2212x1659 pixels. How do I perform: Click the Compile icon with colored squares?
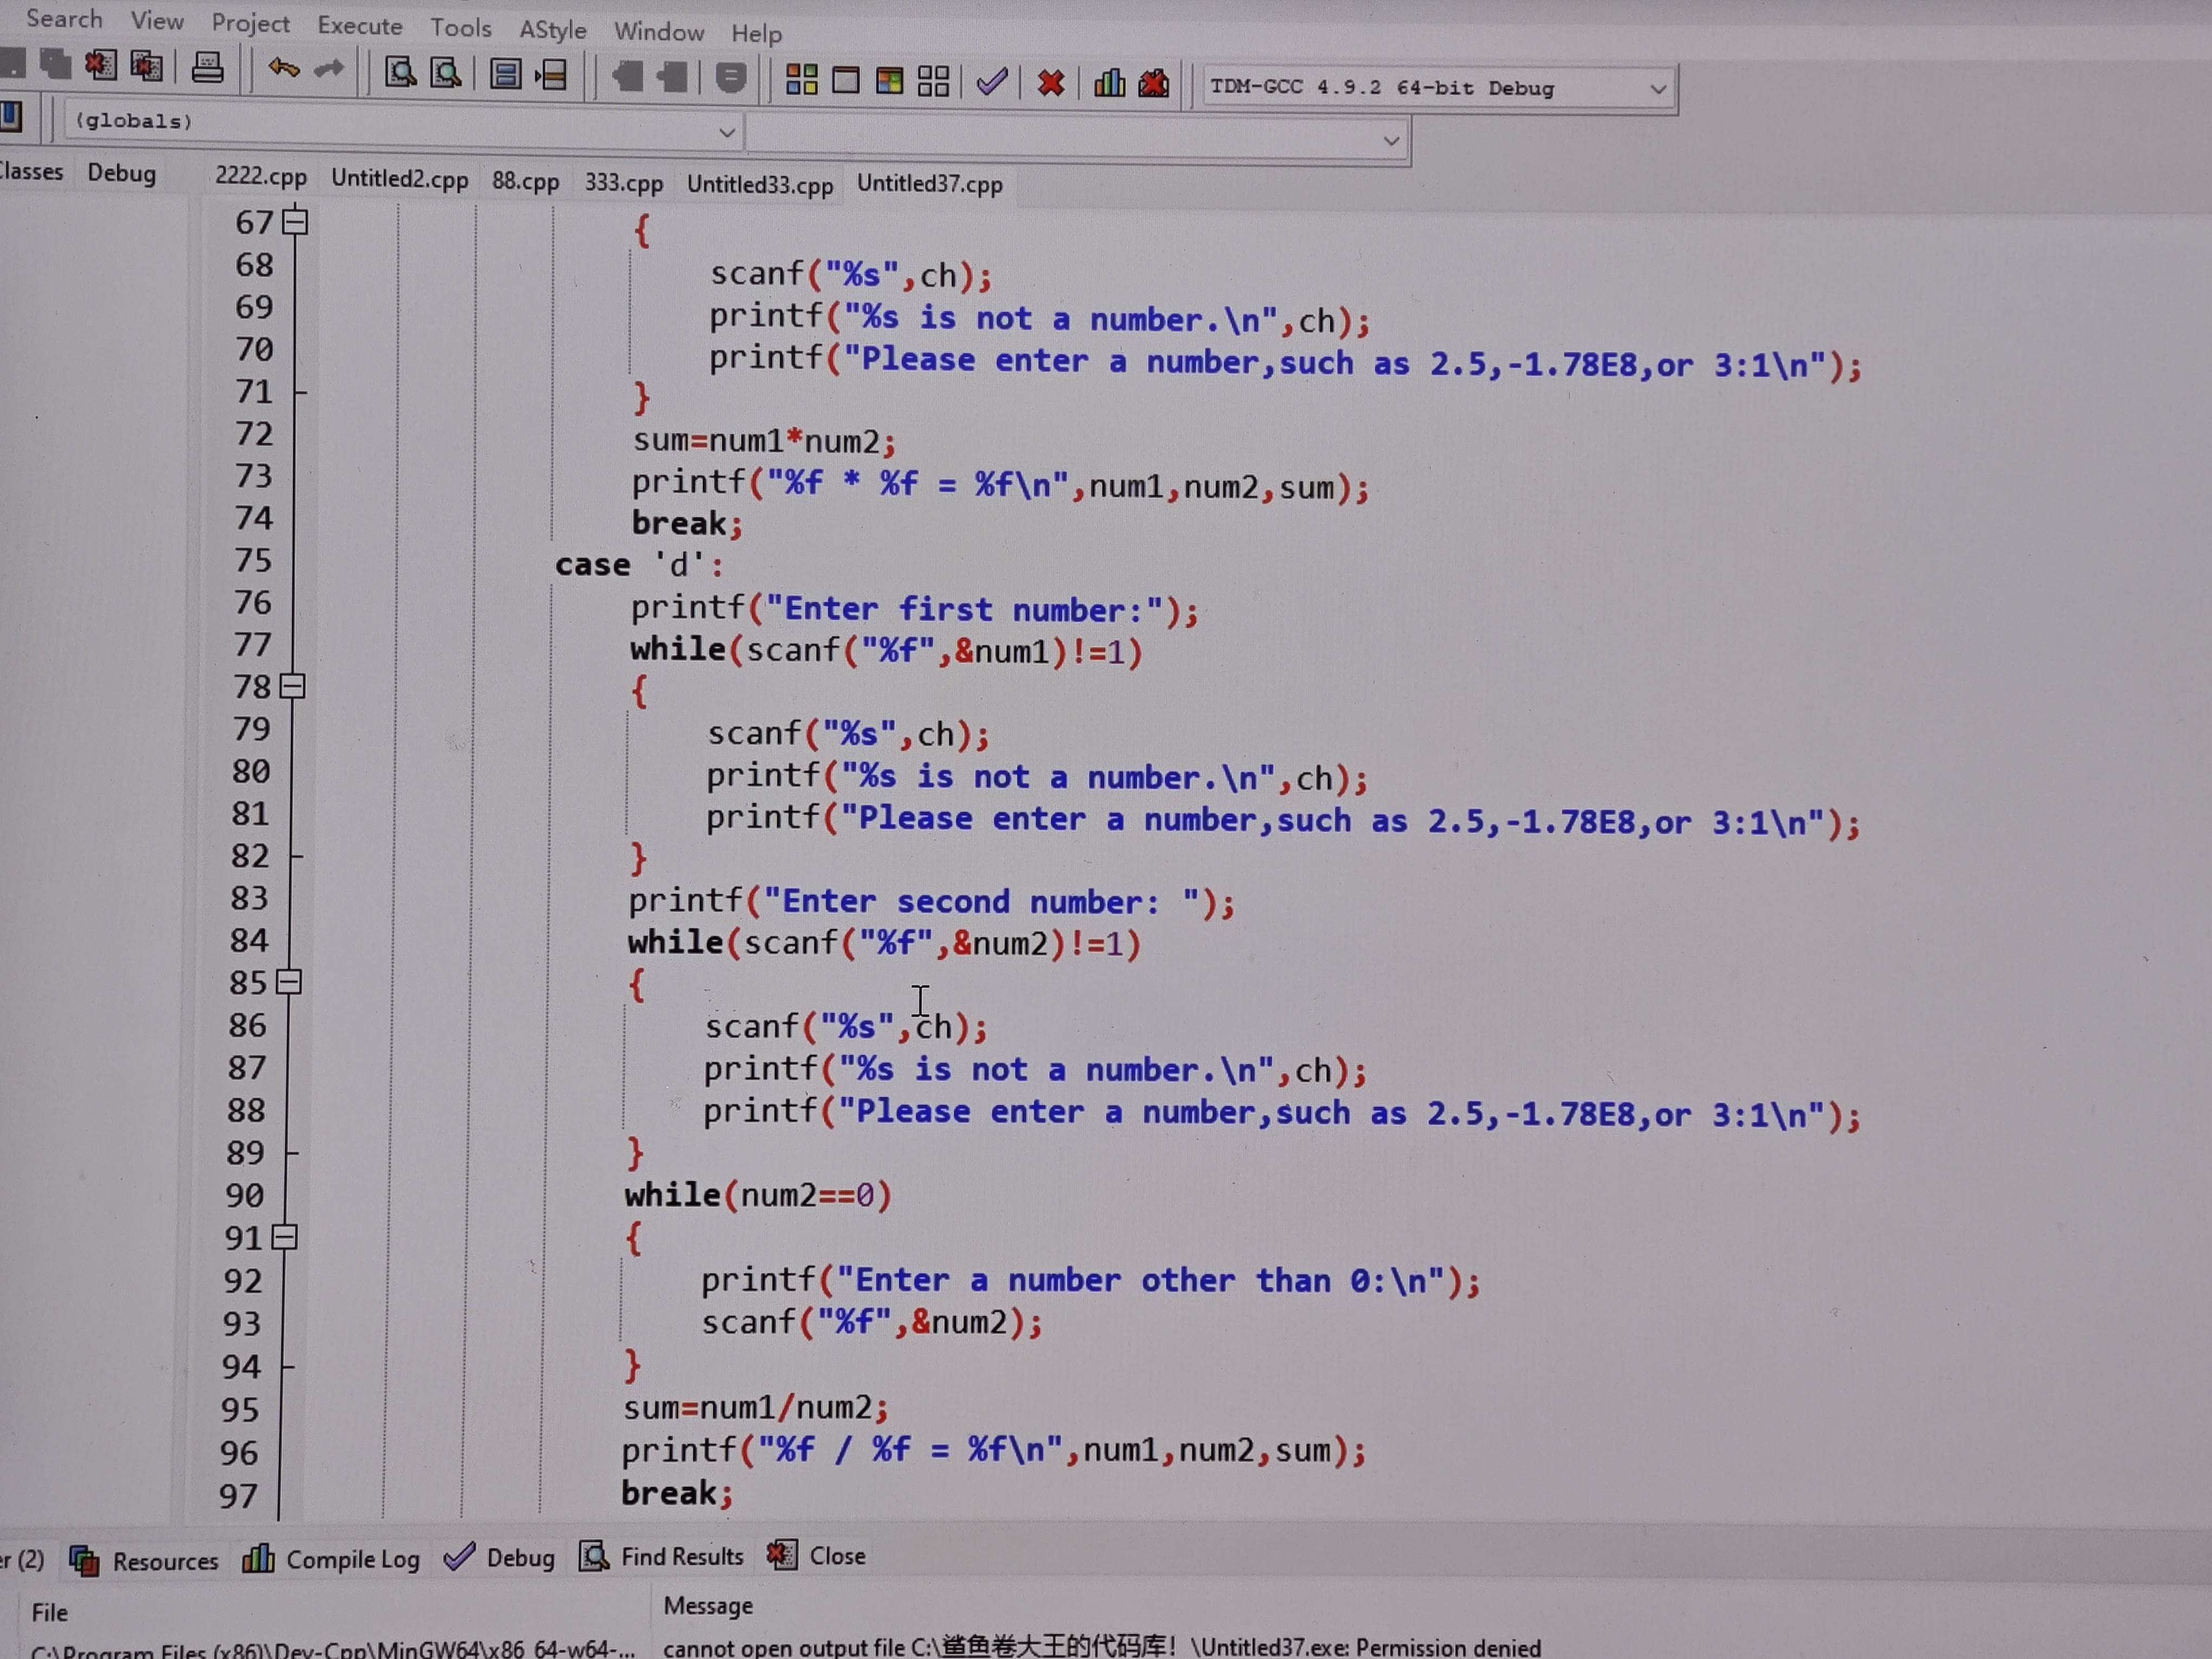point(801,80)
